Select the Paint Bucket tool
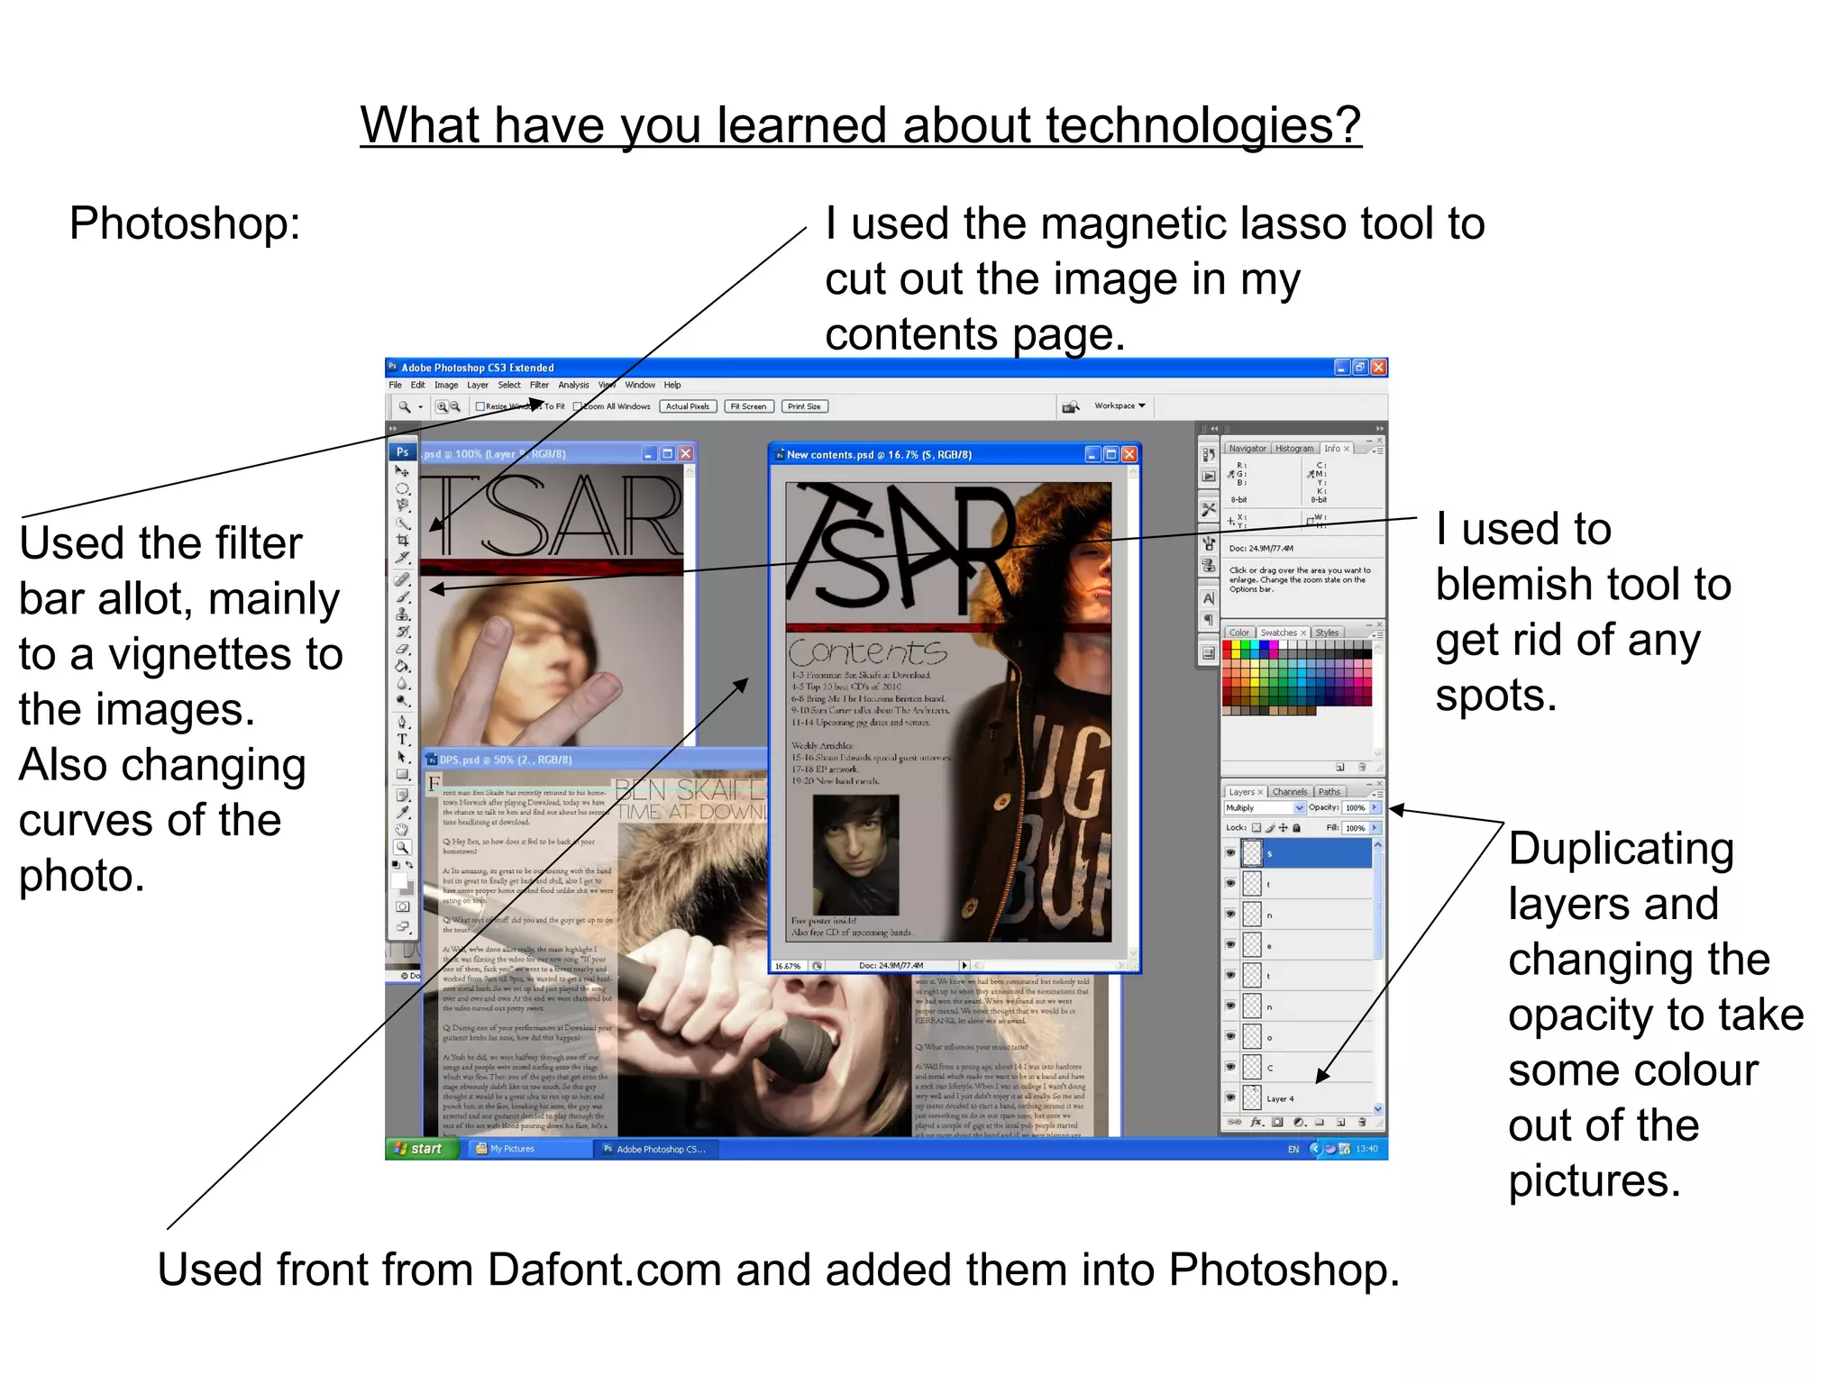 click(x=402, y=667)
